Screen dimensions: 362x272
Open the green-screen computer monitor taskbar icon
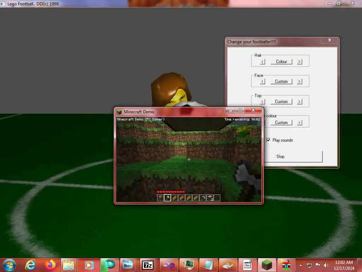coord(189,265)
